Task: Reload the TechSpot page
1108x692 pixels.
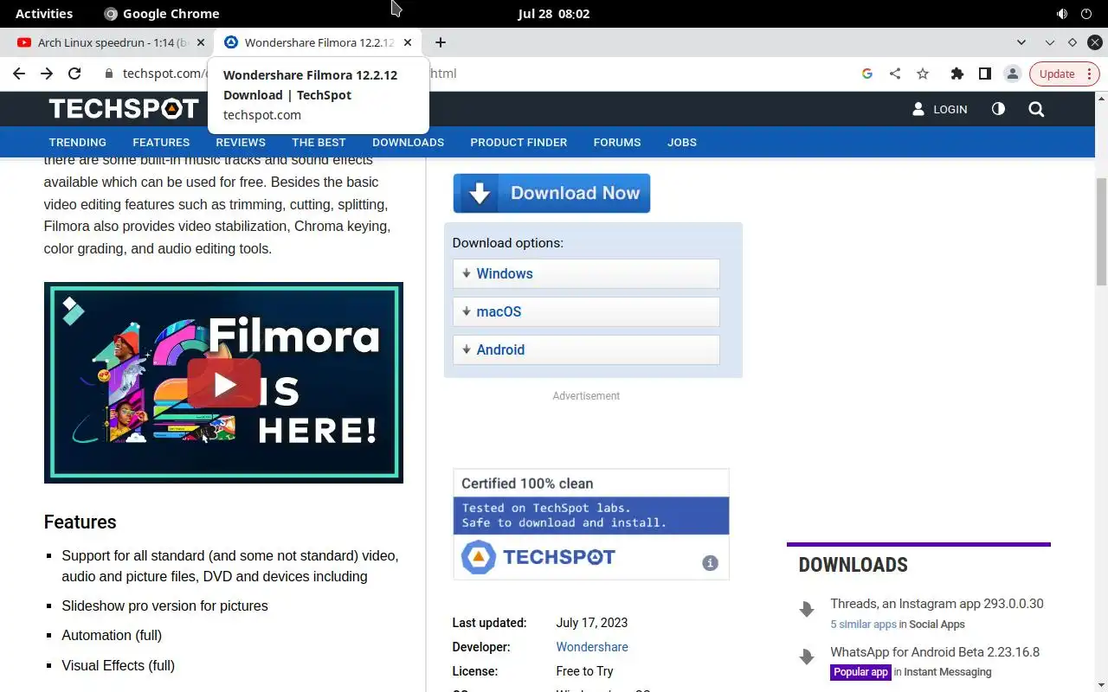Action: [x=74, y=74]
